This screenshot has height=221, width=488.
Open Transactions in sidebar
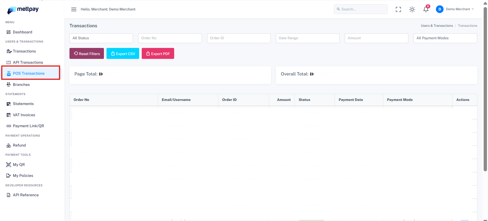pos(24,51)
